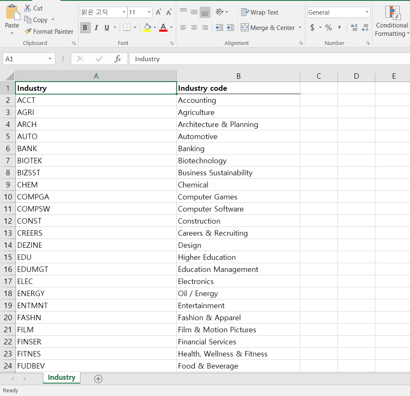
Task: Enable Wrap Text
Action: (260, 12)
